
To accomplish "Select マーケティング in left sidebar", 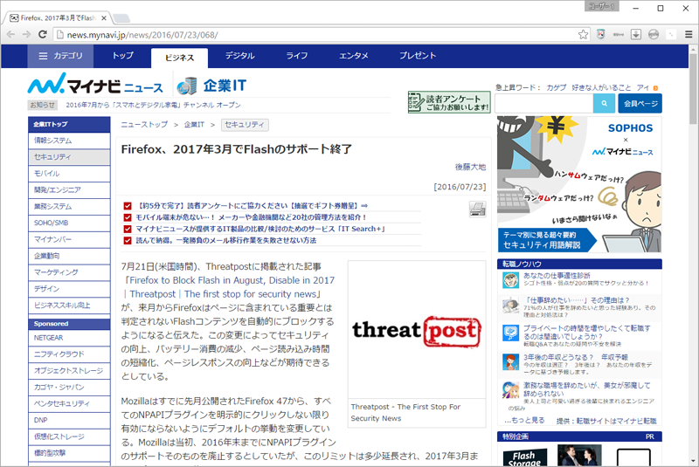I will pos(69,272).
